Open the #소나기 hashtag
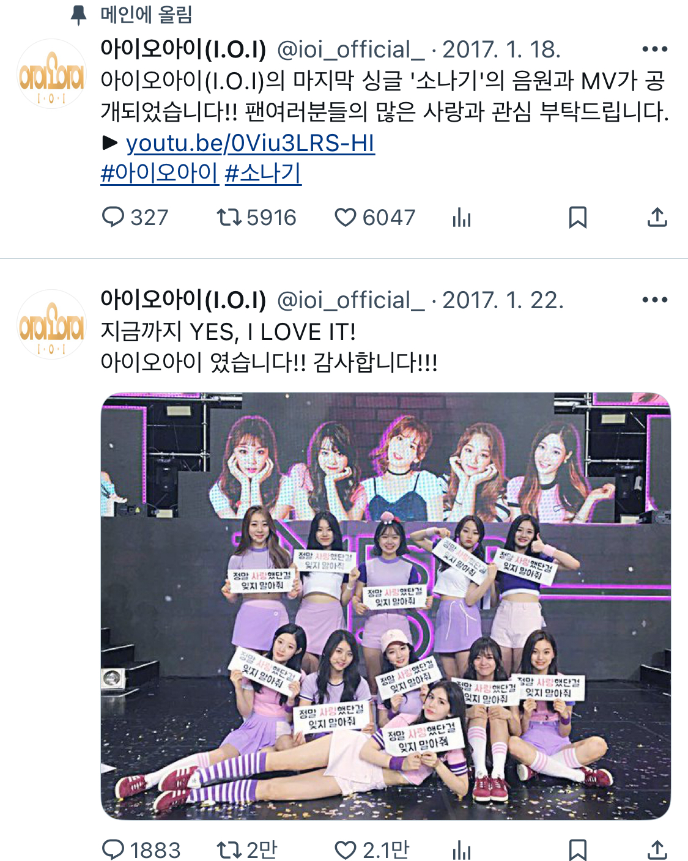The width and height of the screenshot is (688, 861). pos(263,173)
